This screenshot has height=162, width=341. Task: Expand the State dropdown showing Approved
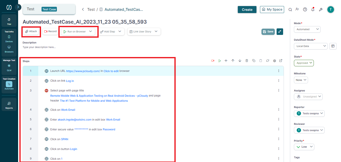pyautogui.click(x=304, y=63)
